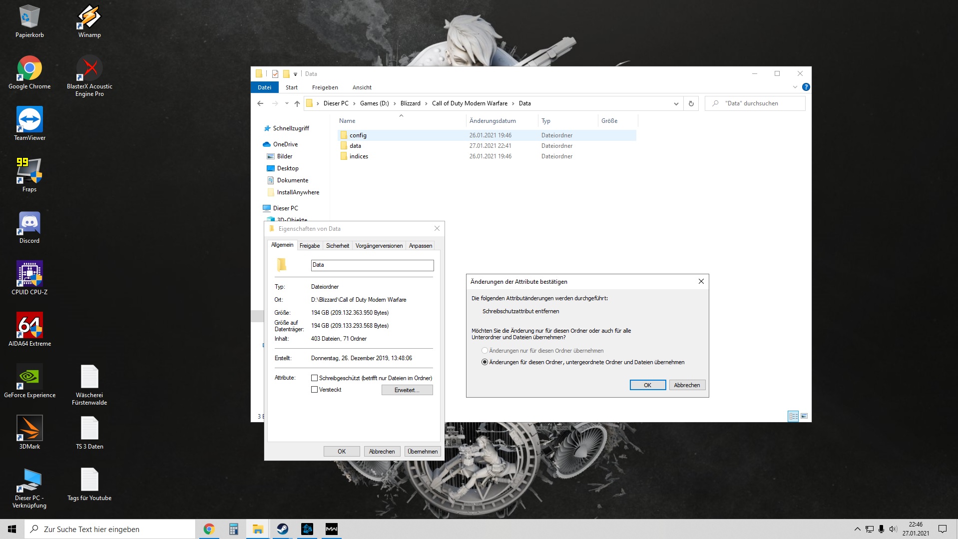Refresh the Data folder view
Viewport: 958px width, 539px height.
pos(691,103)
